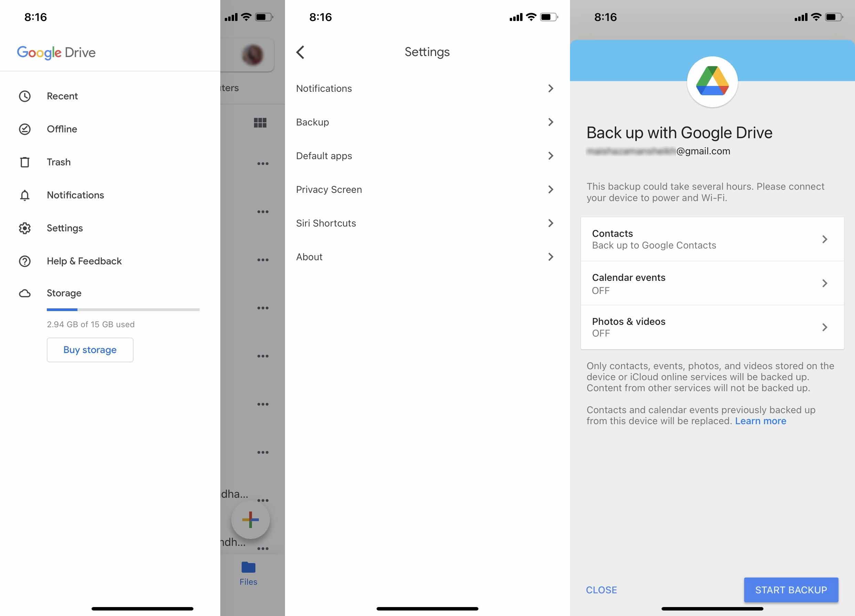
Task: Open the Settings menu item
Action: tap(64, 228)
